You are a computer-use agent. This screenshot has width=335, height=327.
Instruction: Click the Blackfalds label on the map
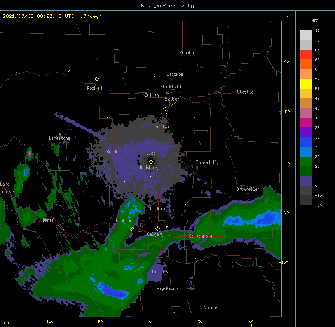coord(171,87)
